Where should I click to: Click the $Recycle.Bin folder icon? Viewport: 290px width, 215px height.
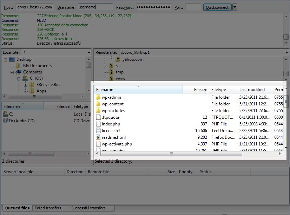point(32,85)
